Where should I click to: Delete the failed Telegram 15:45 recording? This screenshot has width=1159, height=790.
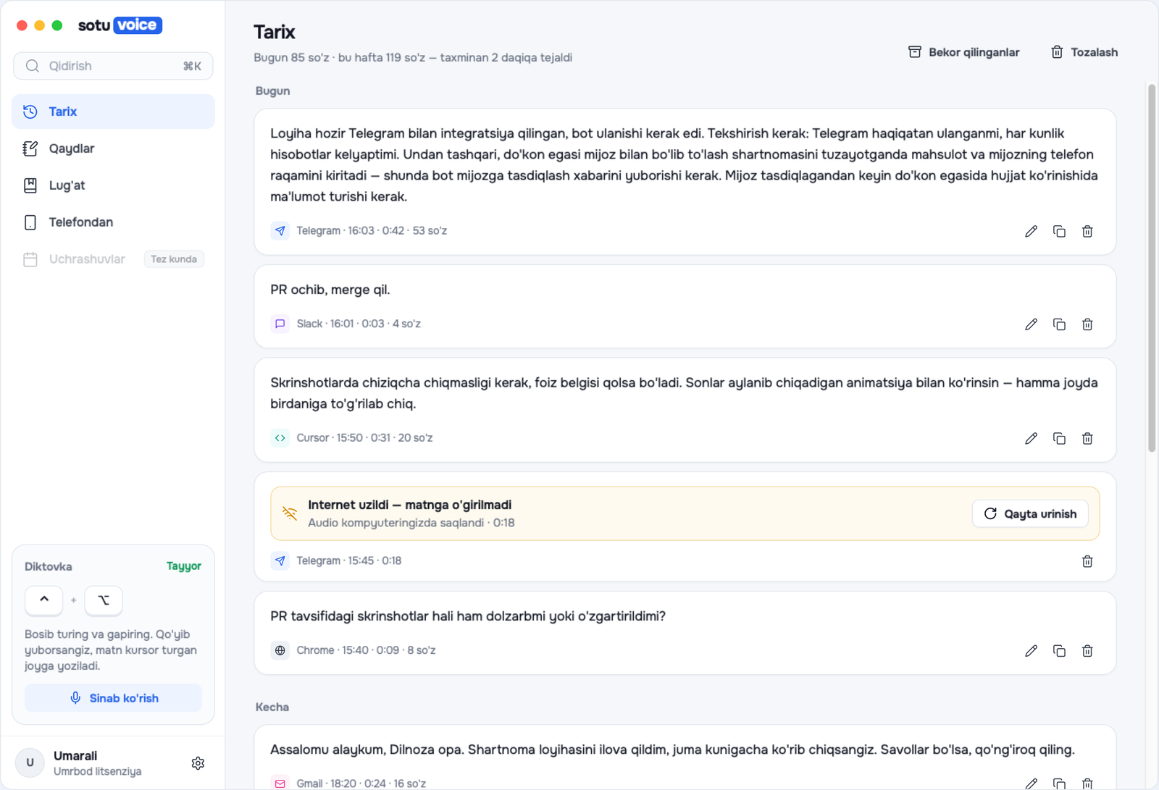1087,561
